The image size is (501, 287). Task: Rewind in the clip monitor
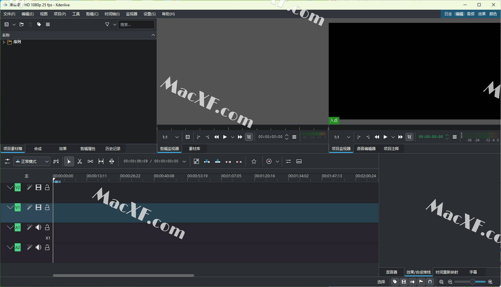pos(216,137)
